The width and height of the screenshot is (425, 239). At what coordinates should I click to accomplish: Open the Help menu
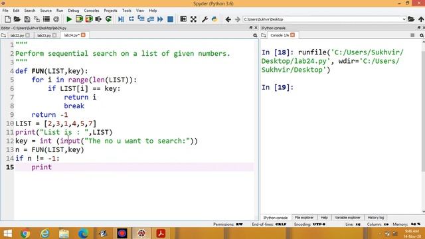153,11
